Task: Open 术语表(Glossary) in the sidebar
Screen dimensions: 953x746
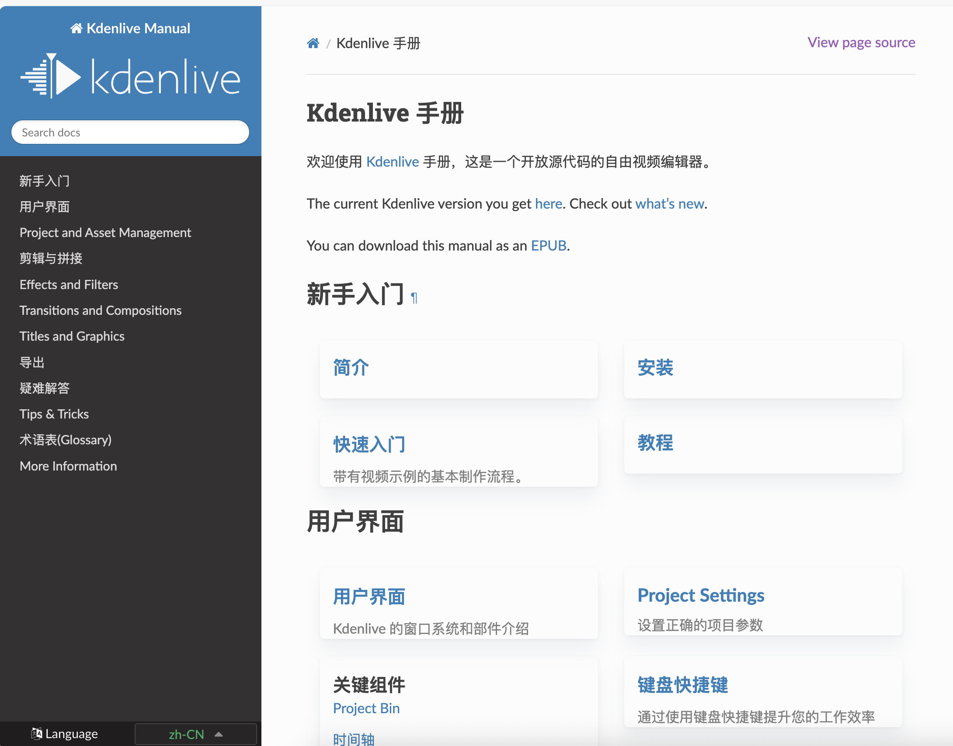Action: click(66, 440)
